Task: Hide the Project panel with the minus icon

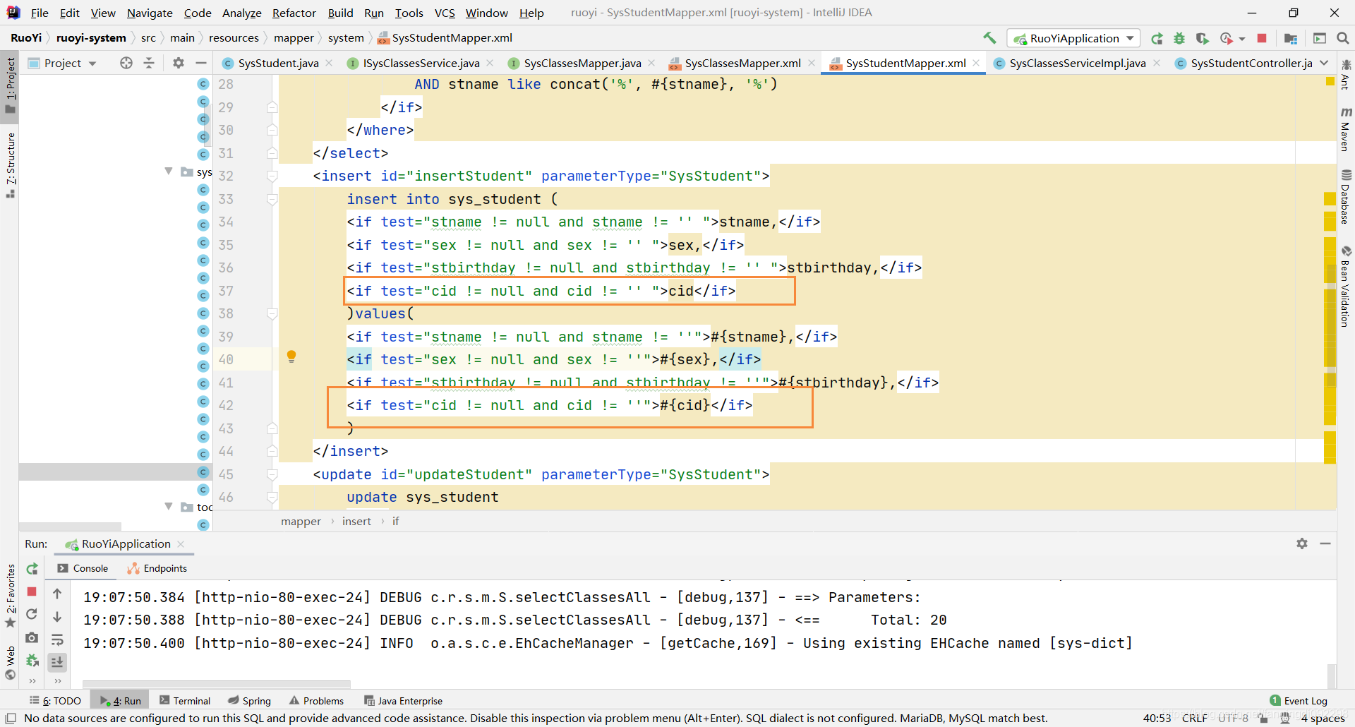Action: pyautogui.click(x=201, y=63)
